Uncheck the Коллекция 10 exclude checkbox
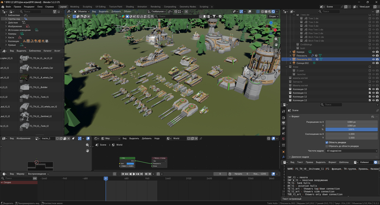Screen dimensions: 380x205 tap(370, 89)
